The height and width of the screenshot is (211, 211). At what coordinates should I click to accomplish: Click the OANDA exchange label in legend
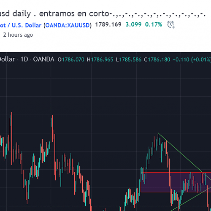[43, 60]
